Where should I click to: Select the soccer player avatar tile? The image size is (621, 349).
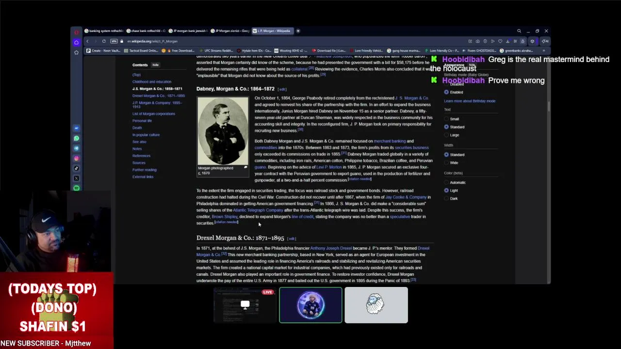click(310, 305)
